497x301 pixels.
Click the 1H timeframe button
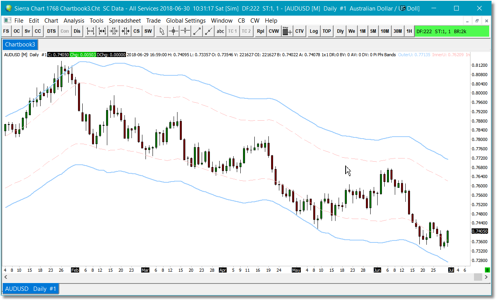(409, 31)
